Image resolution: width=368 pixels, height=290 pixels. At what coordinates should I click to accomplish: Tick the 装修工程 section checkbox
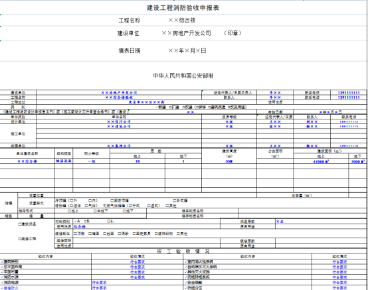20,239
